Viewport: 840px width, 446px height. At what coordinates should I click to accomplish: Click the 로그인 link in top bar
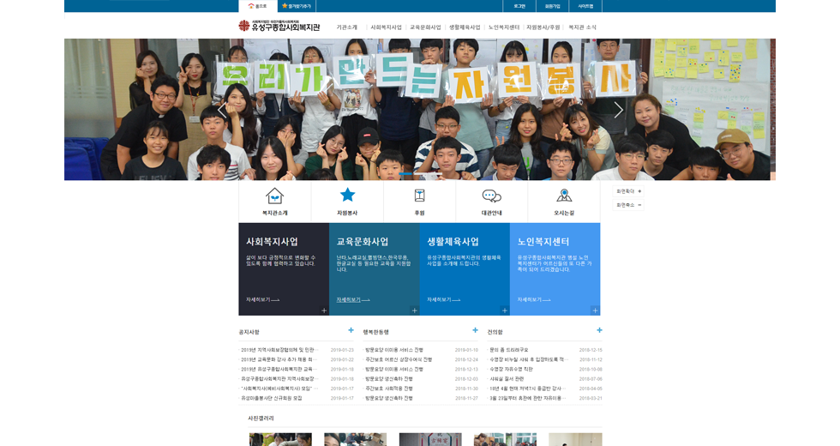(x=519, y=6)
